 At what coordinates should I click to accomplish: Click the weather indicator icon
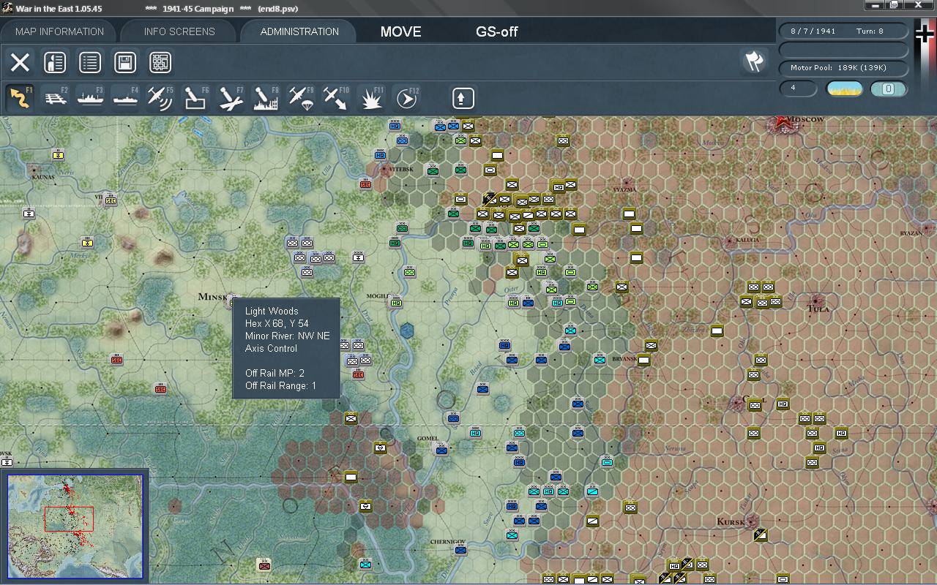point(844,89)
